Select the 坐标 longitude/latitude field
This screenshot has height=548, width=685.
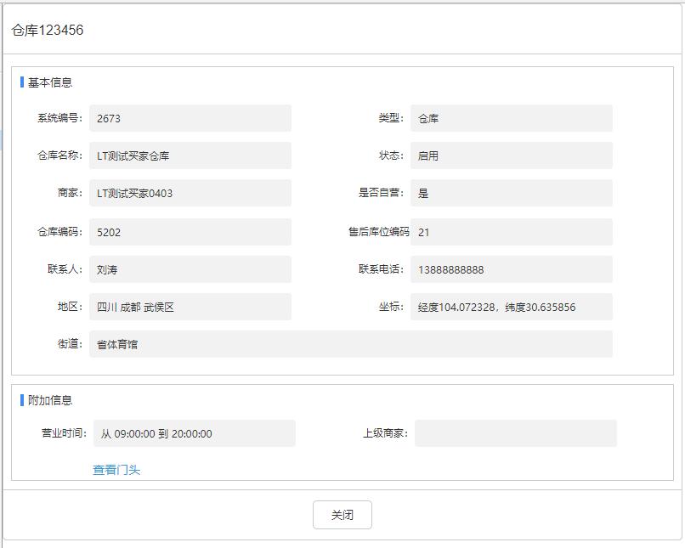click(x=511, y=307)
